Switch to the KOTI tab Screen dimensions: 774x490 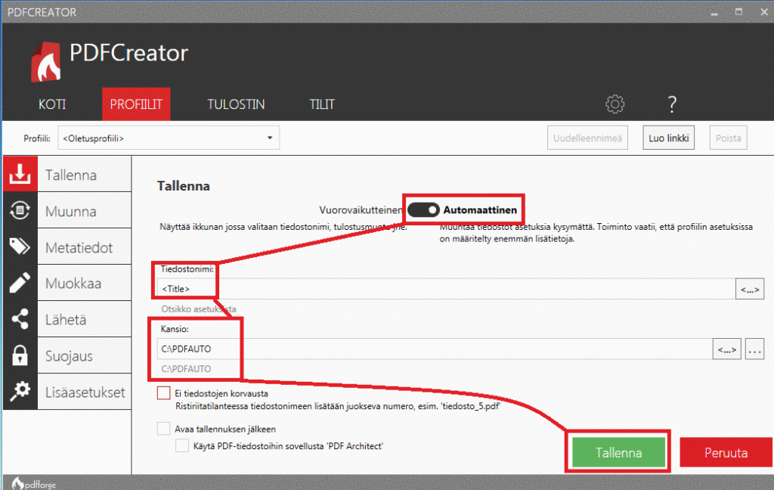52,104
